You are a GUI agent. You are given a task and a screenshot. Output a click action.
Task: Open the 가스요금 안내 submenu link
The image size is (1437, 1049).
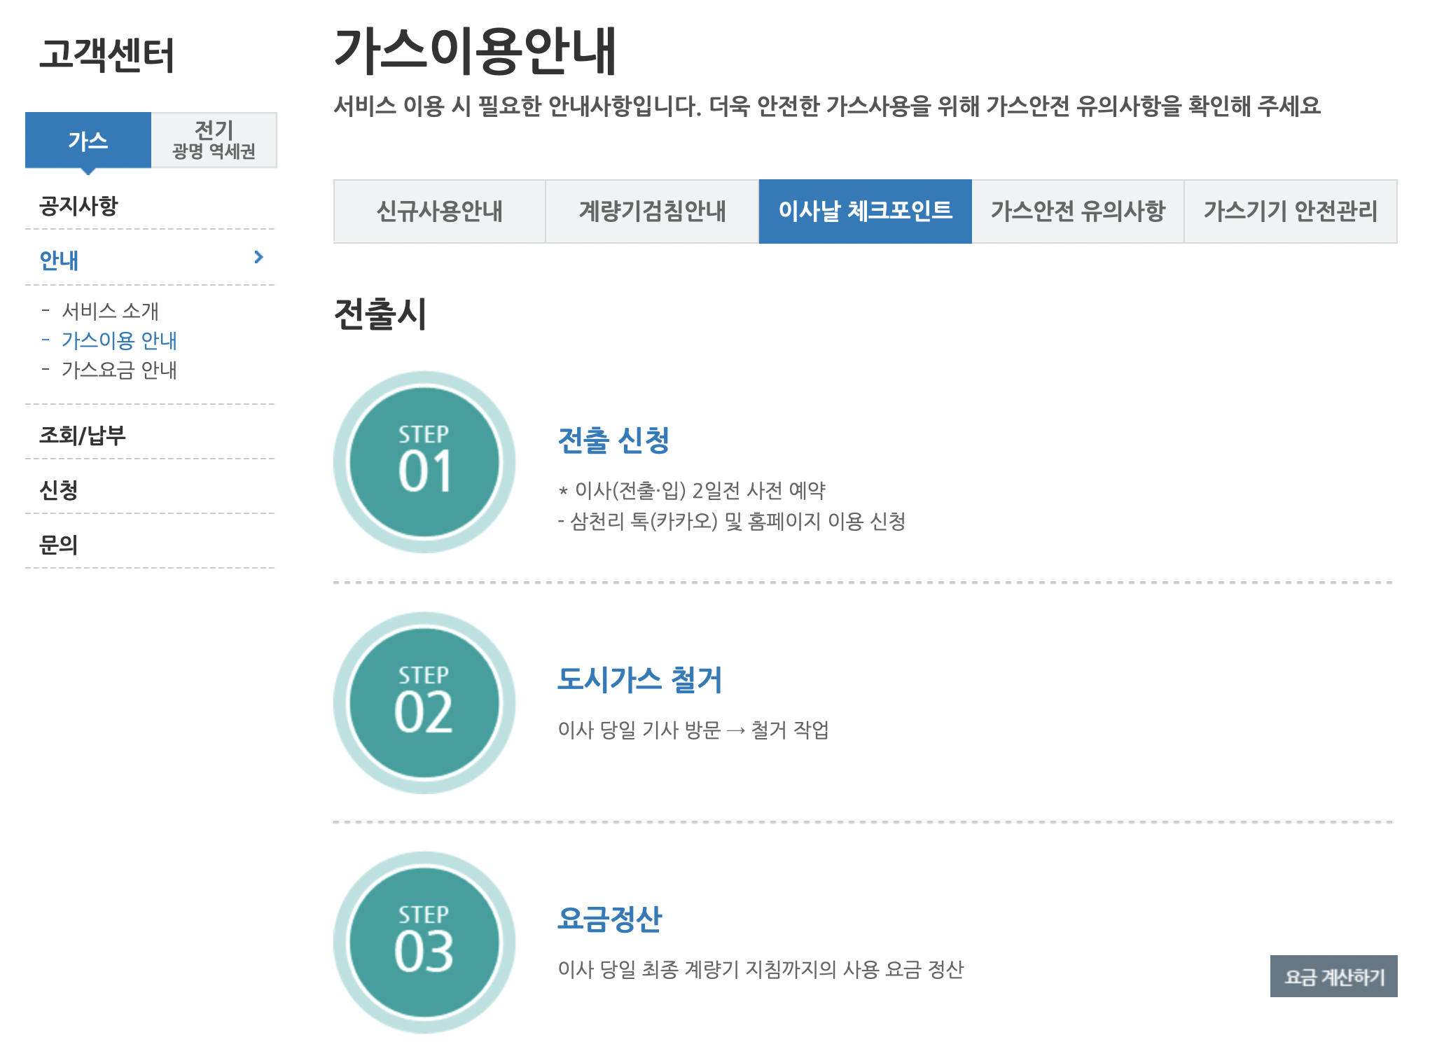119,370
